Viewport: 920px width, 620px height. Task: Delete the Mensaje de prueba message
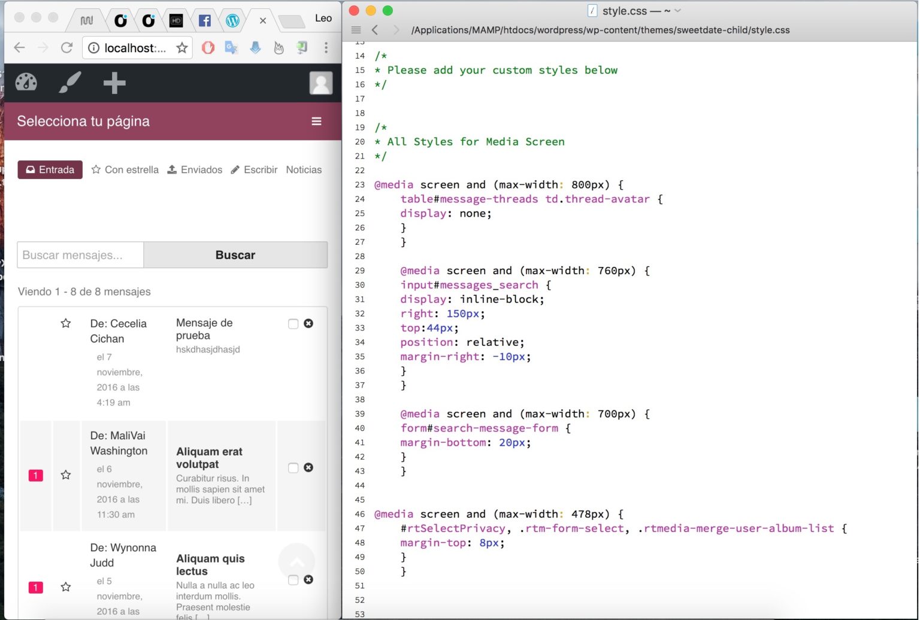click(308, 323)
